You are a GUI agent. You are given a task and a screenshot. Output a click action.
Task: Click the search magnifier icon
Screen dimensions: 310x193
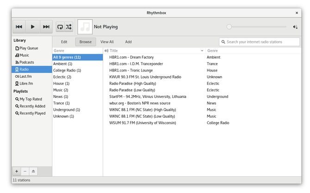(223, 42)
